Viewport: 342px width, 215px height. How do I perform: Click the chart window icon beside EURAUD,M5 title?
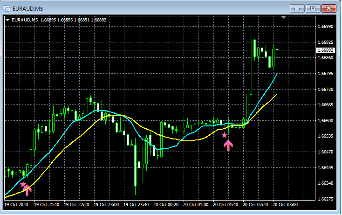pos(7,9)
